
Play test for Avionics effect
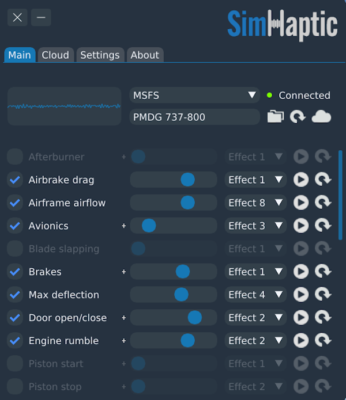pyautogui.click(x=301, y=226)
